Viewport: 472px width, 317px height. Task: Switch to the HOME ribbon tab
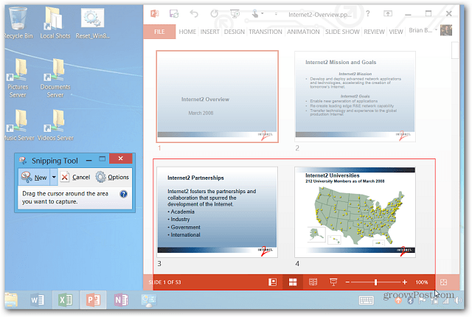[187, 32]
